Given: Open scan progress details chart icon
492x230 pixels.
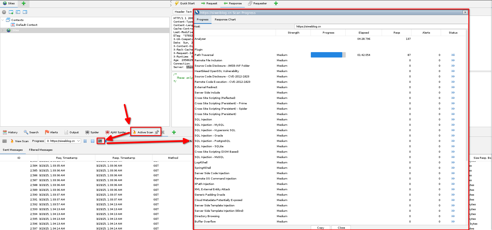Looking at the screenshot, I should [x=100, y=141].
